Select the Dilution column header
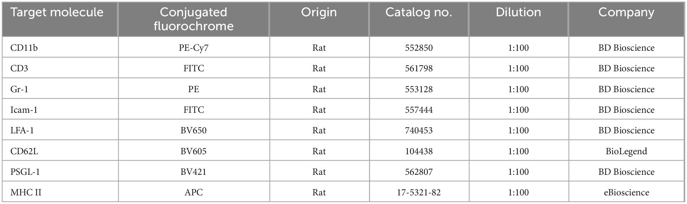Image resolution: width=687 pixels, height=204 pixels. tap(518, 13)
